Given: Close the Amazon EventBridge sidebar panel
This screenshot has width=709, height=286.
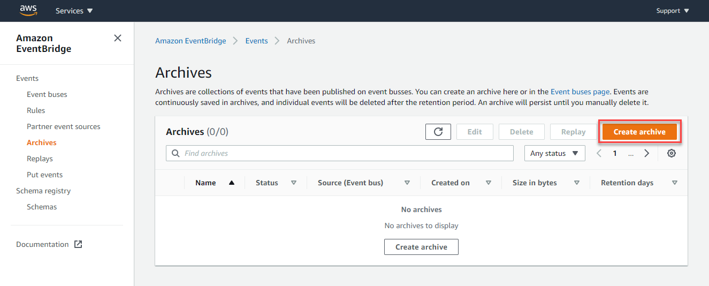Looking at the screenshot, I should click(x=118, y=38).
